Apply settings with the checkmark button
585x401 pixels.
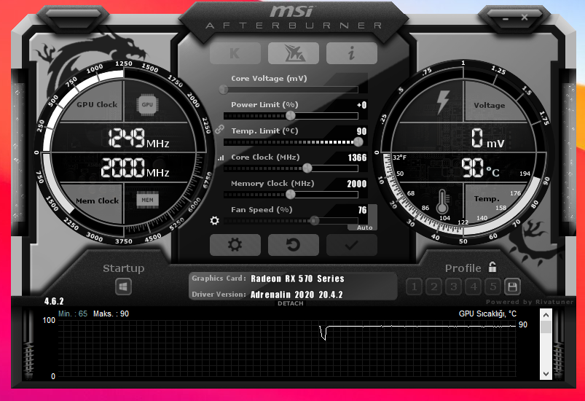coord(351,245)
